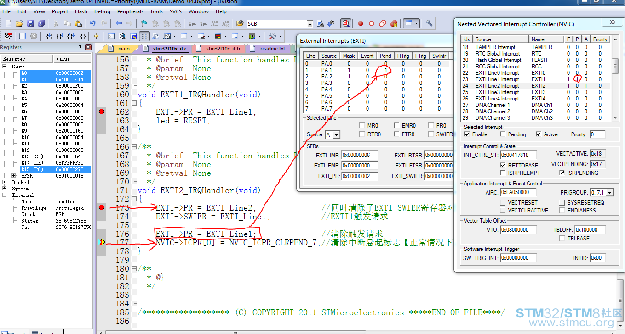Open the Command Window icon
Screen dimensions: 625x334
coord(111,36)
